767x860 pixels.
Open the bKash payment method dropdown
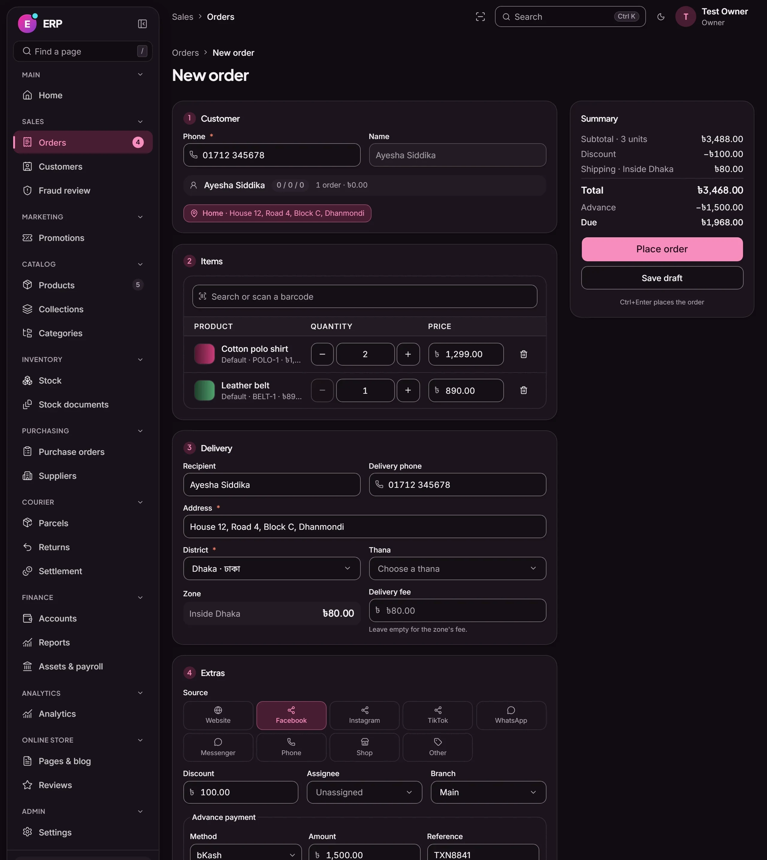click(x=246, y=853)
